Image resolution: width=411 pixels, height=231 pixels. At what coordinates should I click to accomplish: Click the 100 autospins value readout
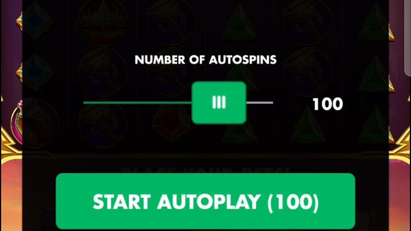(x=328, y=104)
